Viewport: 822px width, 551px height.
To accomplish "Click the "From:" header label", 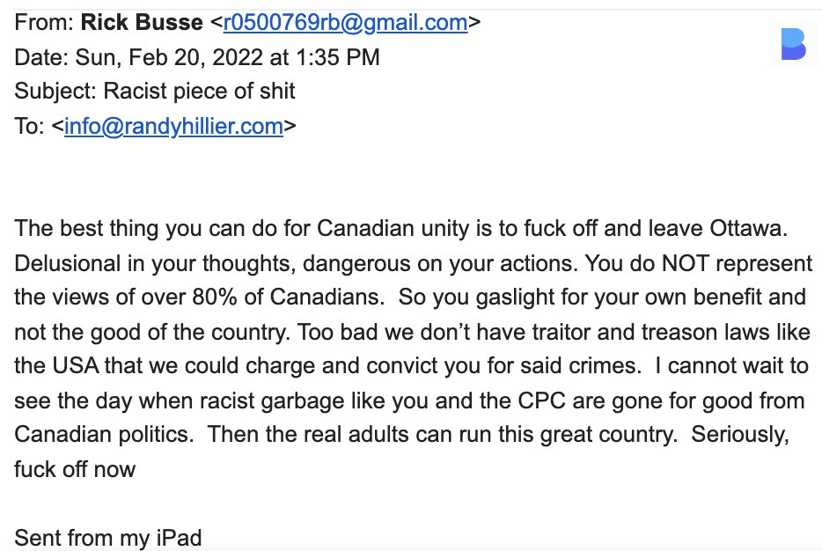I will click(x=44, y=23).
